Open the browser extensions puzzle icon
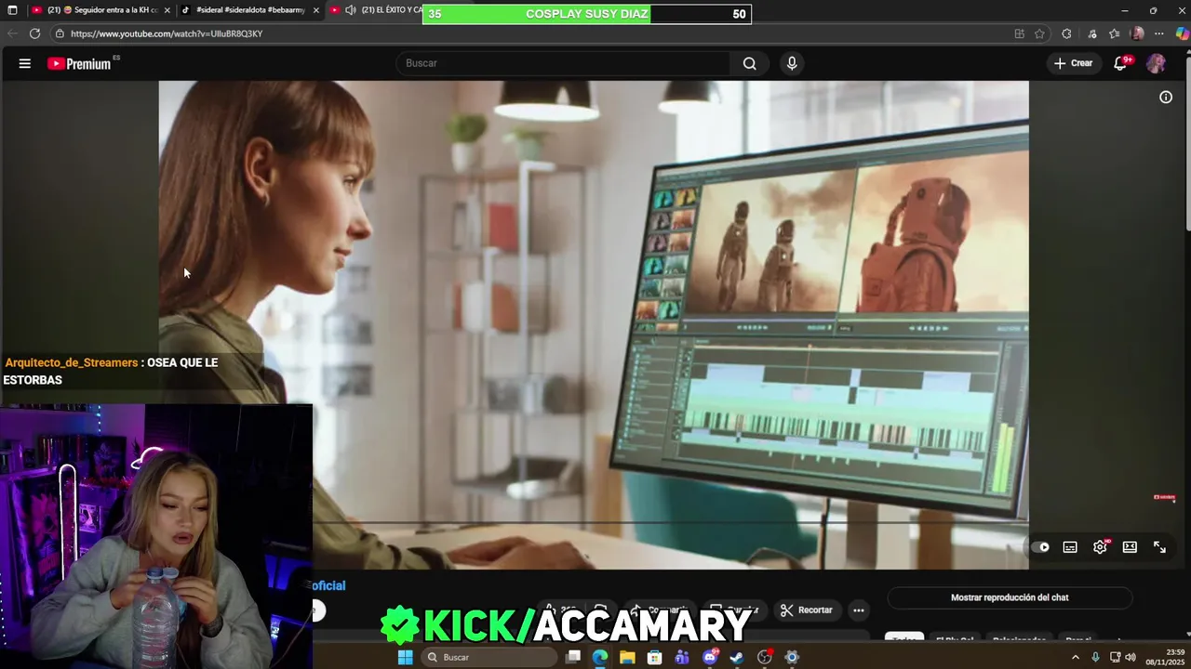This screenshot has width=1191, height=669. pos(1066,33)
